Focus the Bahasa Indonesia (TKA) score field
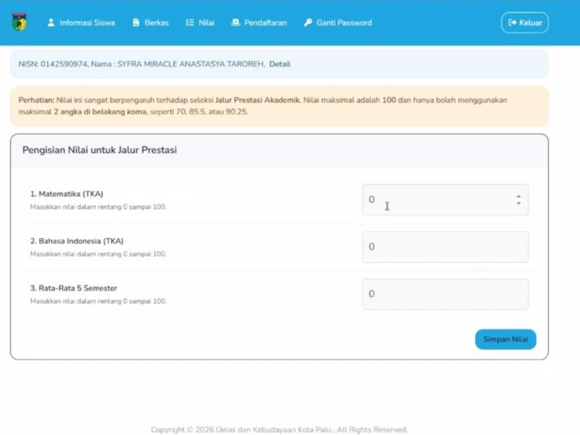 click(445, 247)
